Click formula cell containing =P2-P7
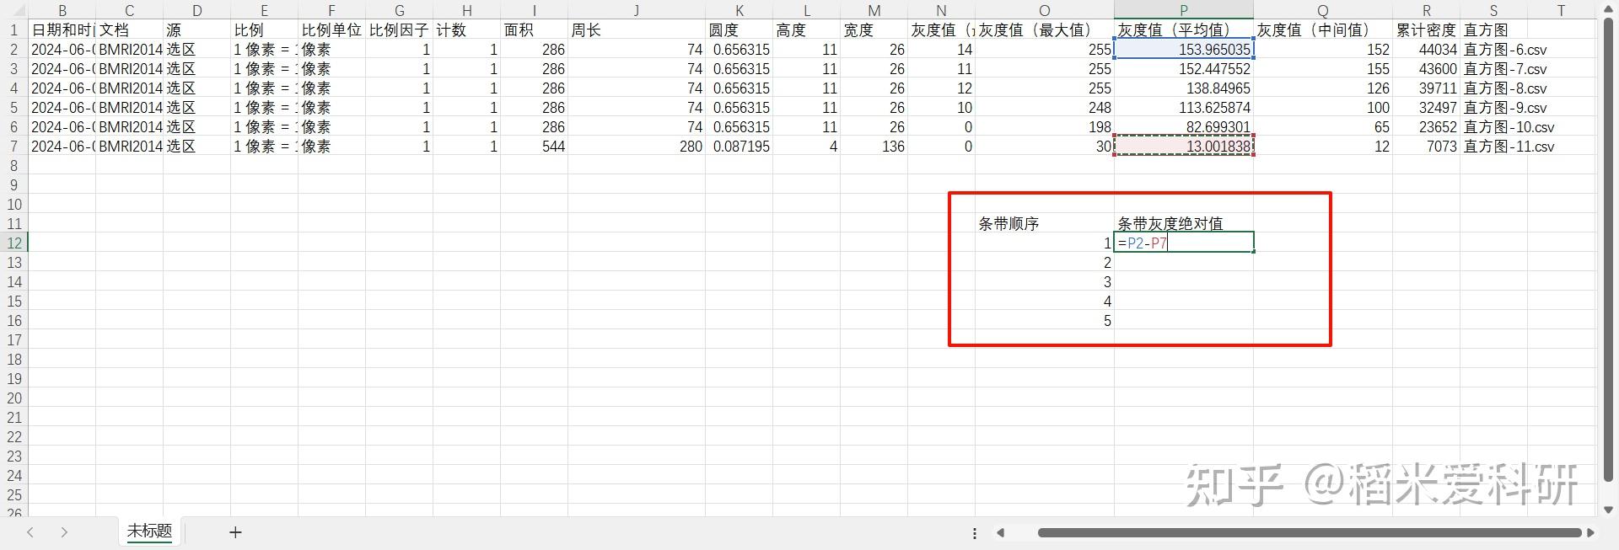The image size is (1619, 550). [1183, 243]
